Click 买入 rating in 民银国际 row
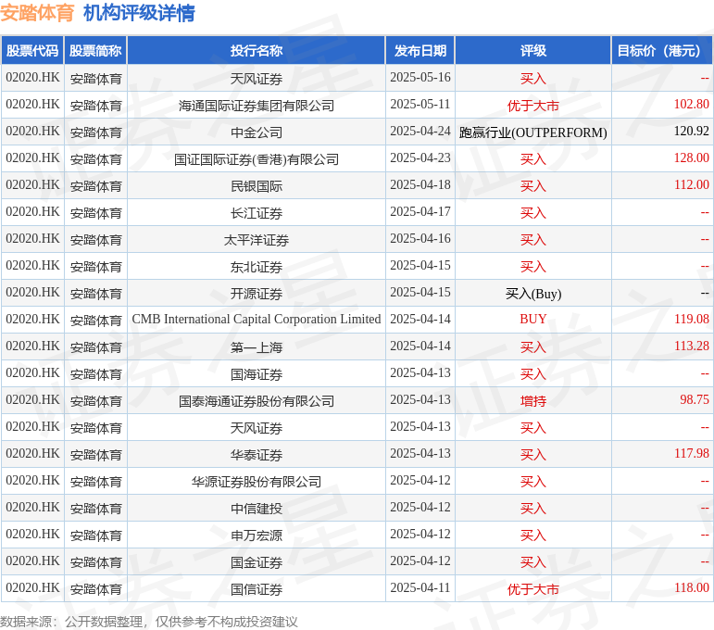 (533, 186)
